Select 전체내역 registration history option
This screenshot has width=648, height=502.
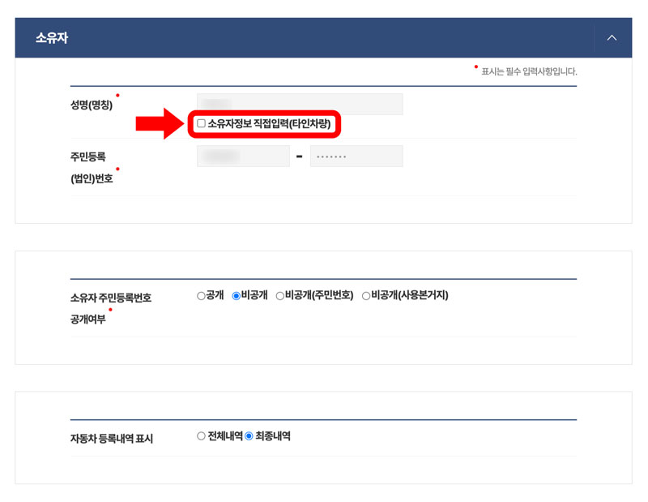click(x=200, y=435)
